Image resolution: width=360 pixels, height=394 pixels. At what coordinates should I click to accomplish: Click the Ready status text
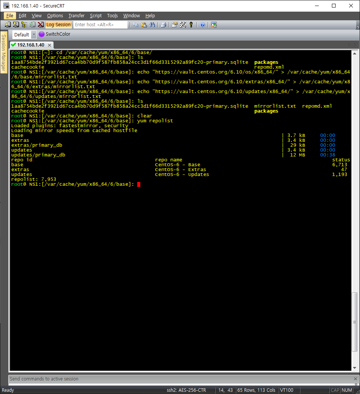click(8, 390)
